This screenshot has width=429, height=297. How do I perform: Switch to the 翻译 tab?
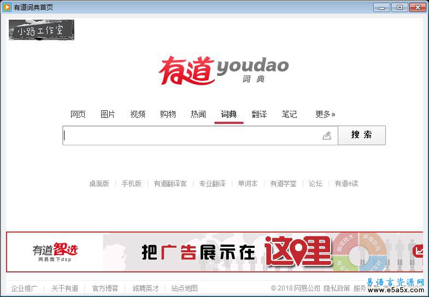point(259,114)
